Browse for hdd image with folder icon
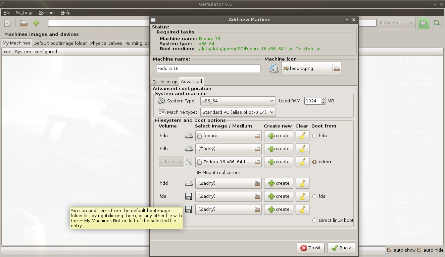 click(x=257, y=183)
